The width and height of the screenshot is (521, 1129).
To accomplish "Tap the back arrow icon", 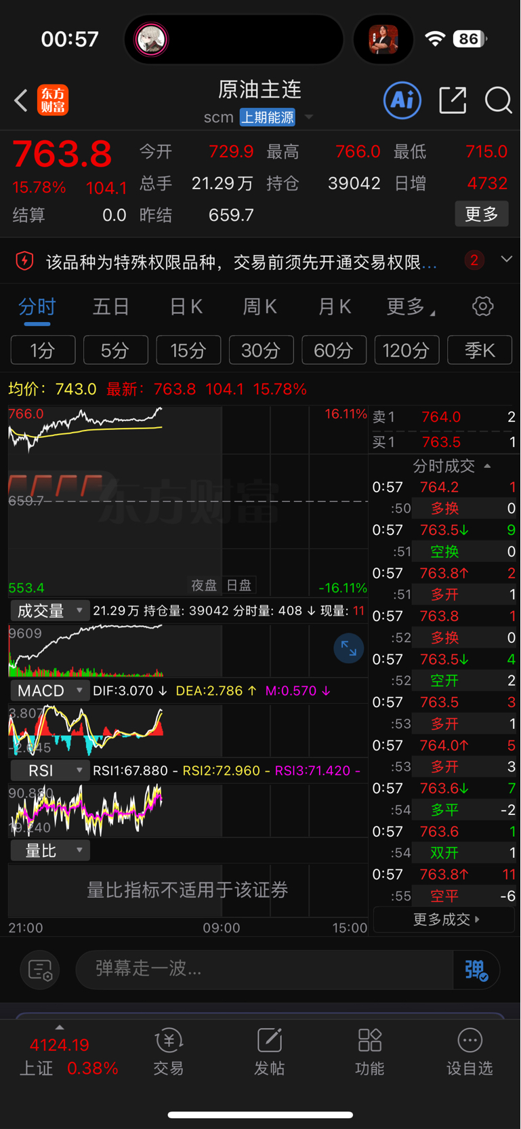I will 21,101.
